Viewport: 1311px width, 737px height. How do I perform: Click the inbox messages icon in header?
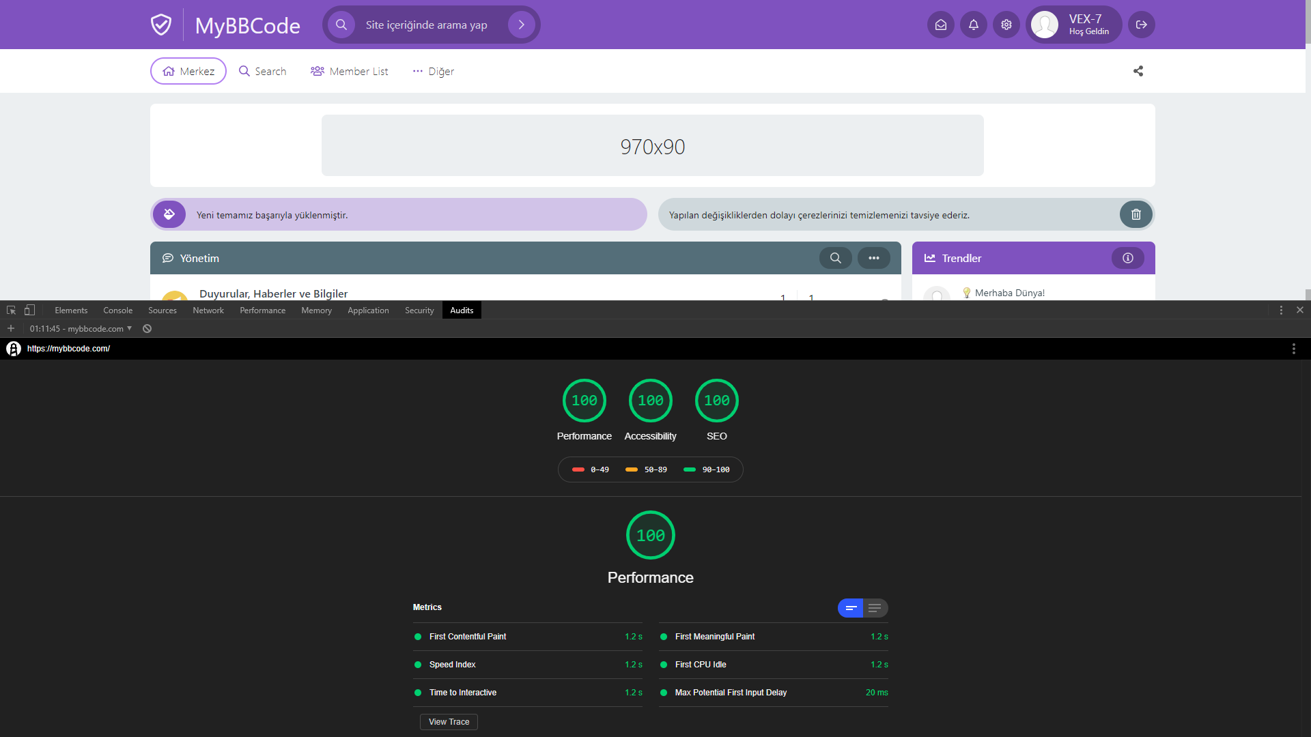tap(940, 25)
